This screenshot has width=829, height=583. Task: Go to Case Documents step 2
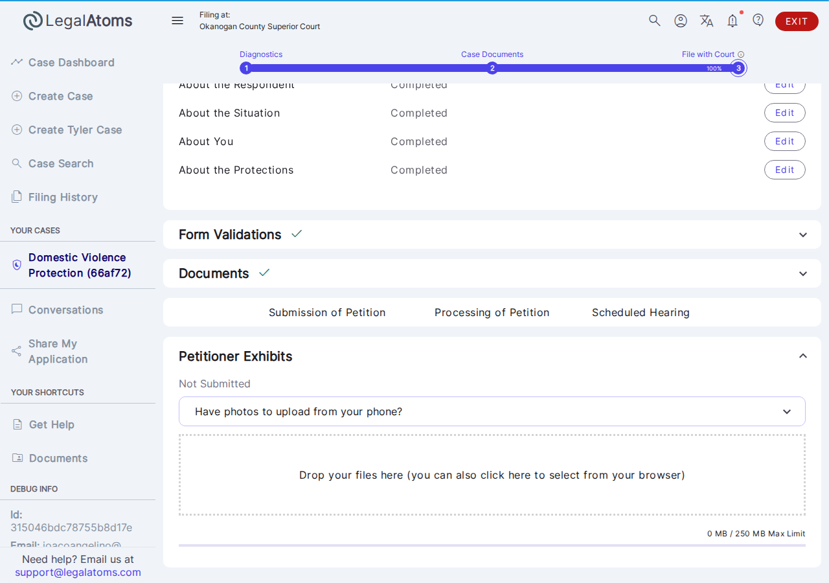[492, 68]
